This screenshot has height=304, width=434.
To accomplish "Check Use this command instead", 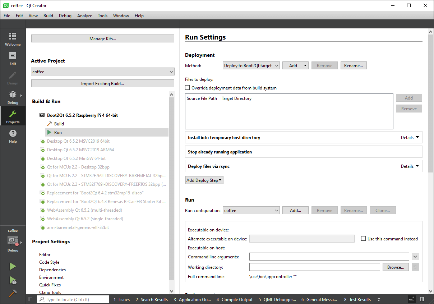I will (x=364, y=239).
